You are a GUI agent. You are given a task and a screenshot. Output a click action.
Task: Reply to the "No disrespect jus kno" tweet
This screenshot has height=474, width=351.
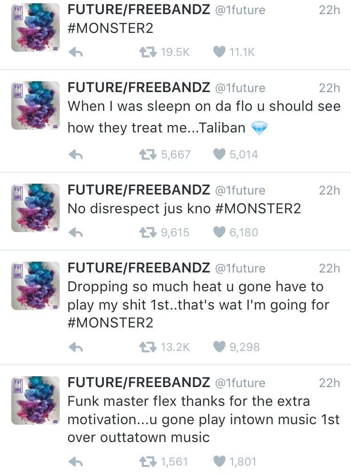76,233
